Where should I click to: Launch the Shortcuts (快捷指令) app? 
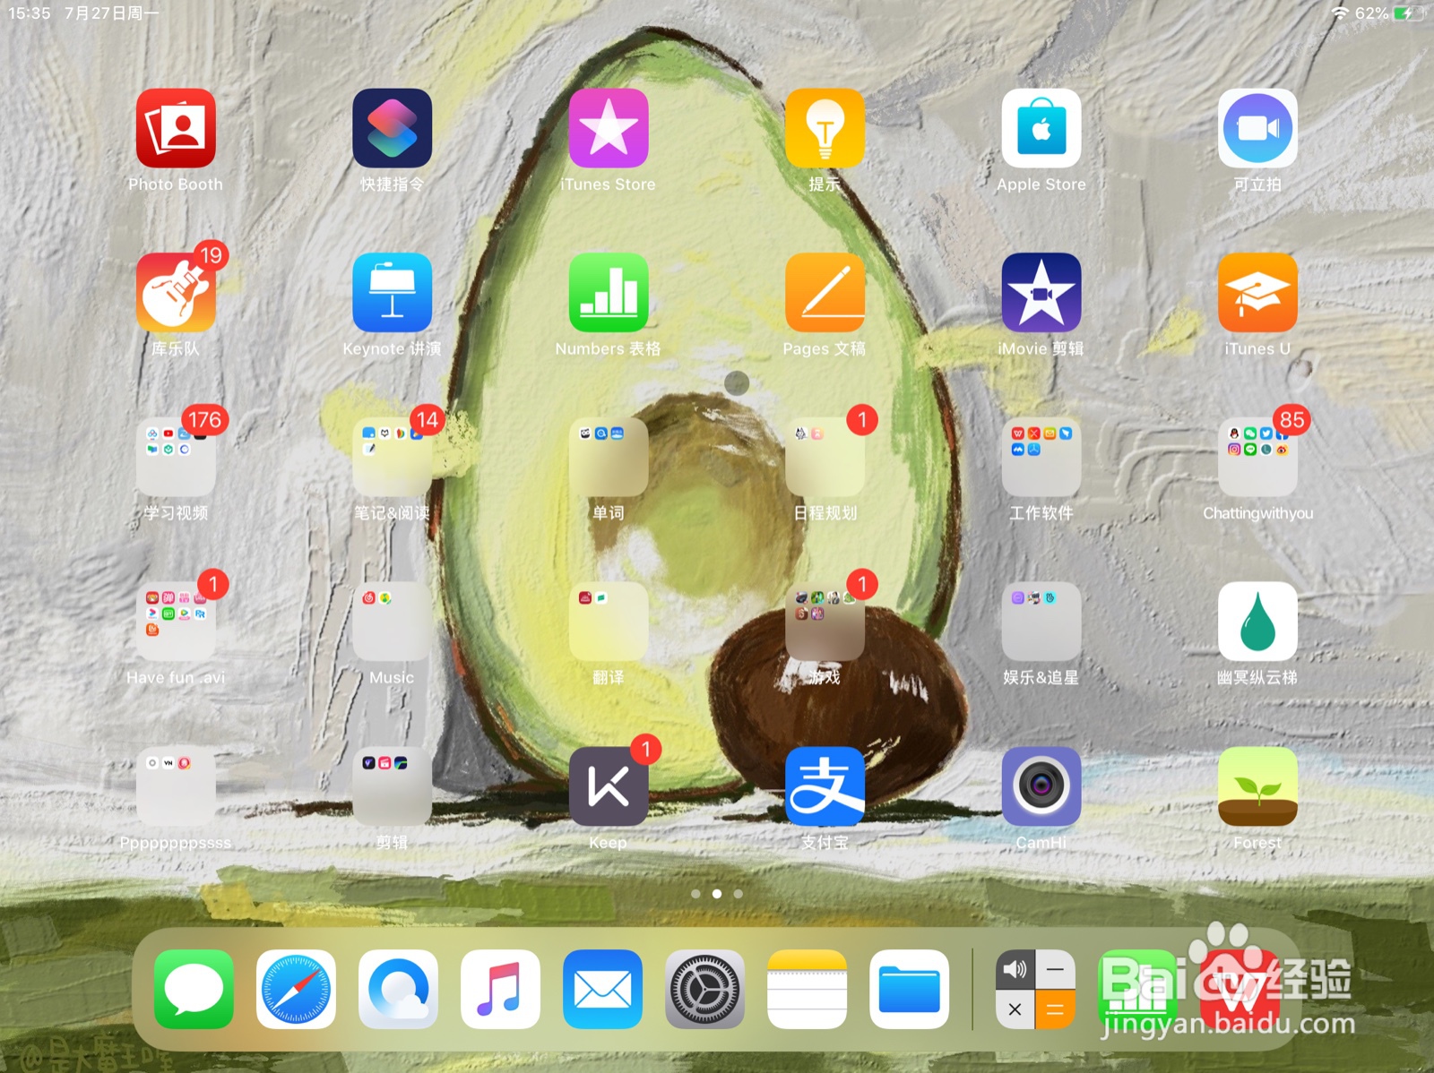[392, 128]
